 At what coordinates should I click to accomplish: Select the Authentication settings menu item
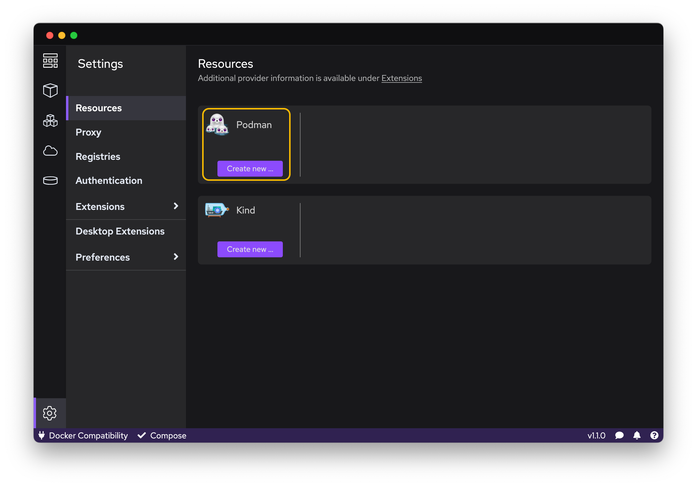point(109,181)
